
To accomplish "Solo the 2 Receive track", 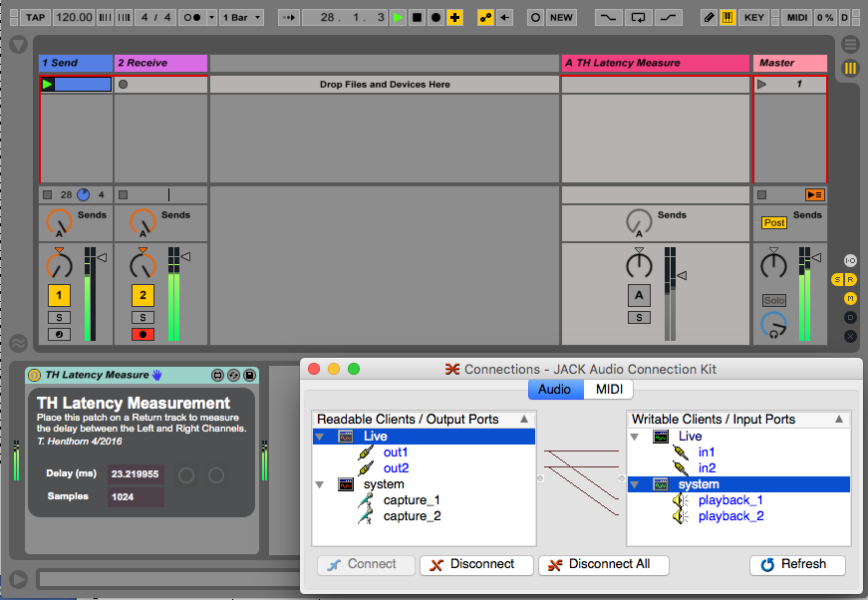I will [143, 318].
